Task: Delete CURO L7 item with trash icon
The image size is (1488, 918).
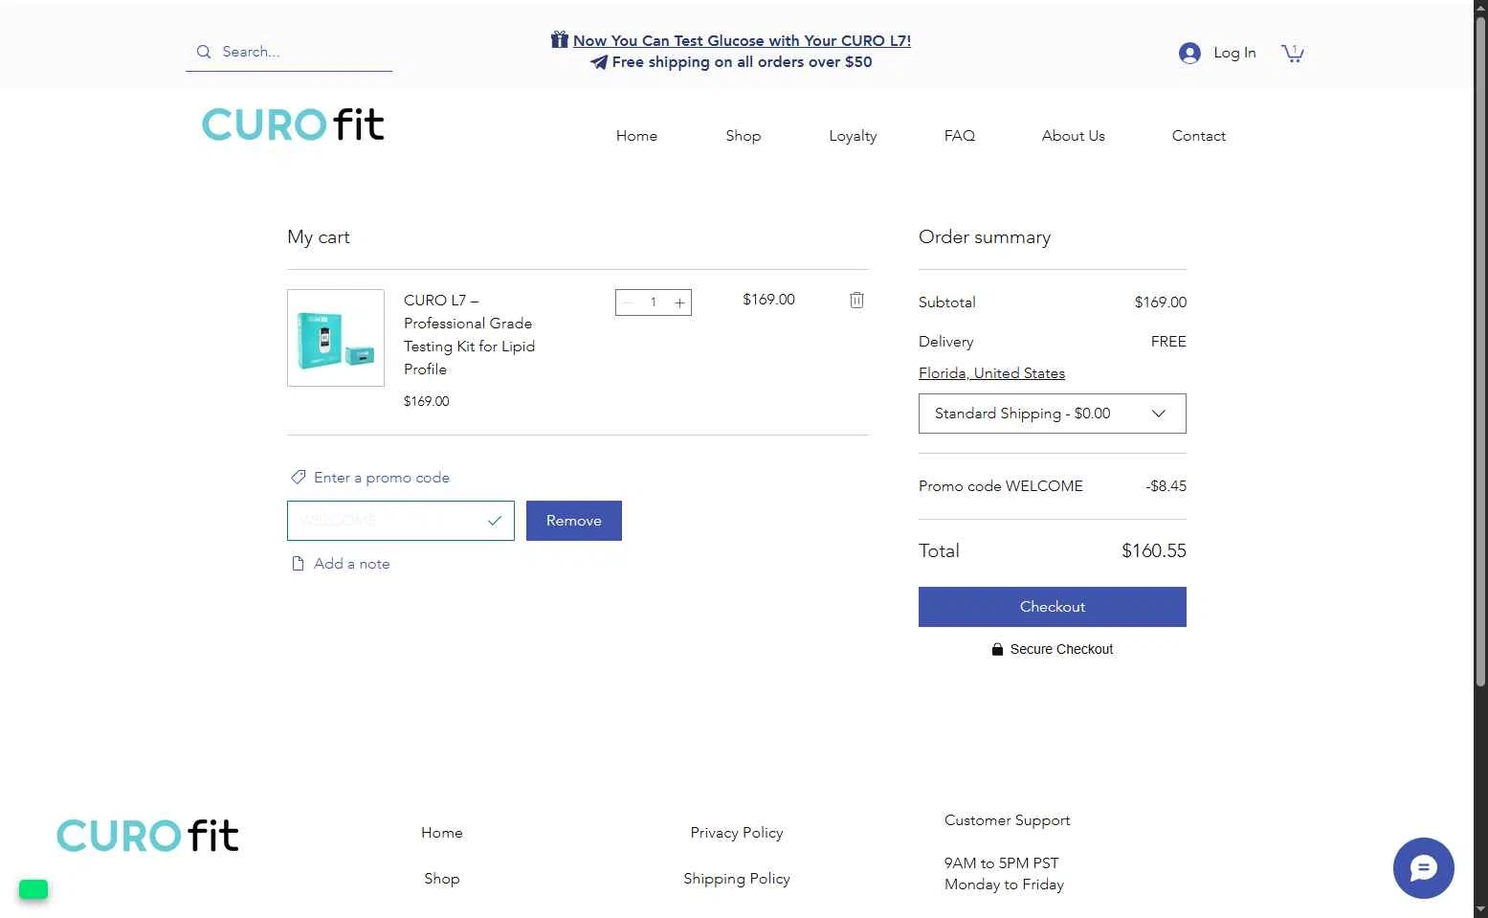Action: point(856,300)
